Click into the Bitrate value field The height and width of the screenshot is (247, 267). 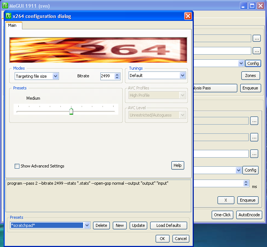point(107,76)
